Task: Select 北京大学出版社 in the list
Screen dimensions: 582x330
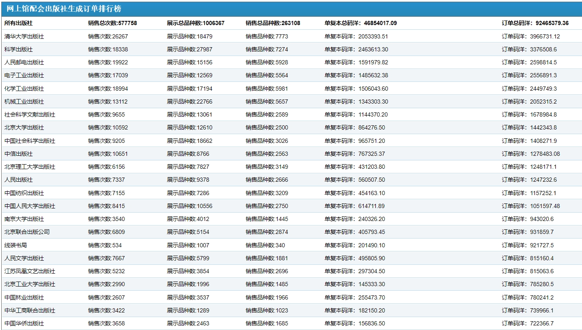Action: (x=24, y=127)
